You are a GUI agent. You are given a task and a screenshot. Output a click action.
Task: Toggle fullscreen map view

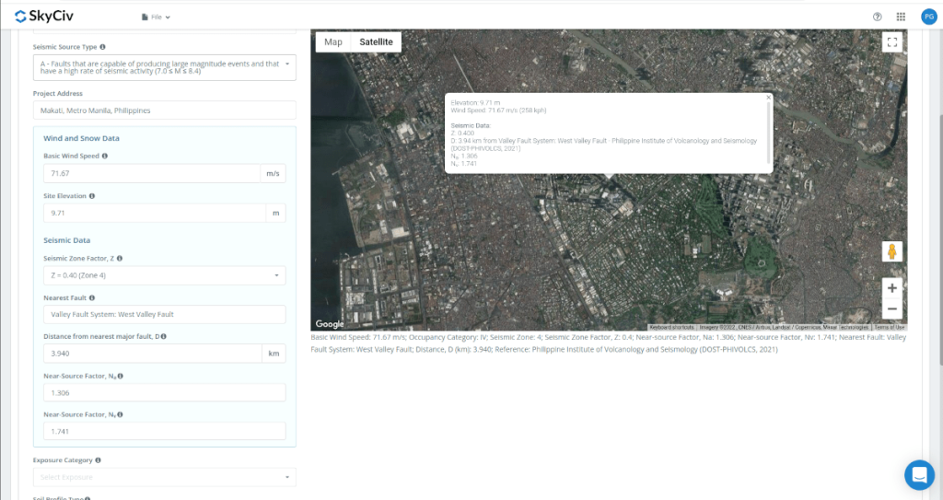(891, 42)
